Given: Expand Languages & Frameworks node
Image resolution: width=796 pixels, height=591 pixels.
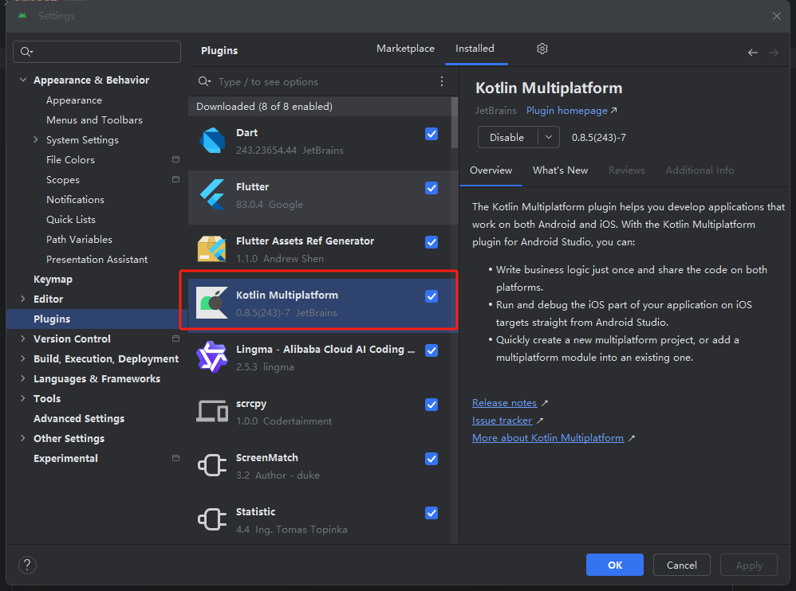Looking at the screenshot, I should point(23,378).
